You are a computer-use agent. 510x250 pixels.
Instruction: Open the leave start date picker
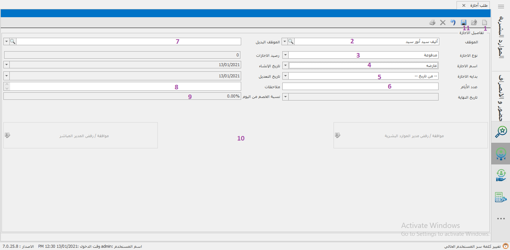coord(285,76)
